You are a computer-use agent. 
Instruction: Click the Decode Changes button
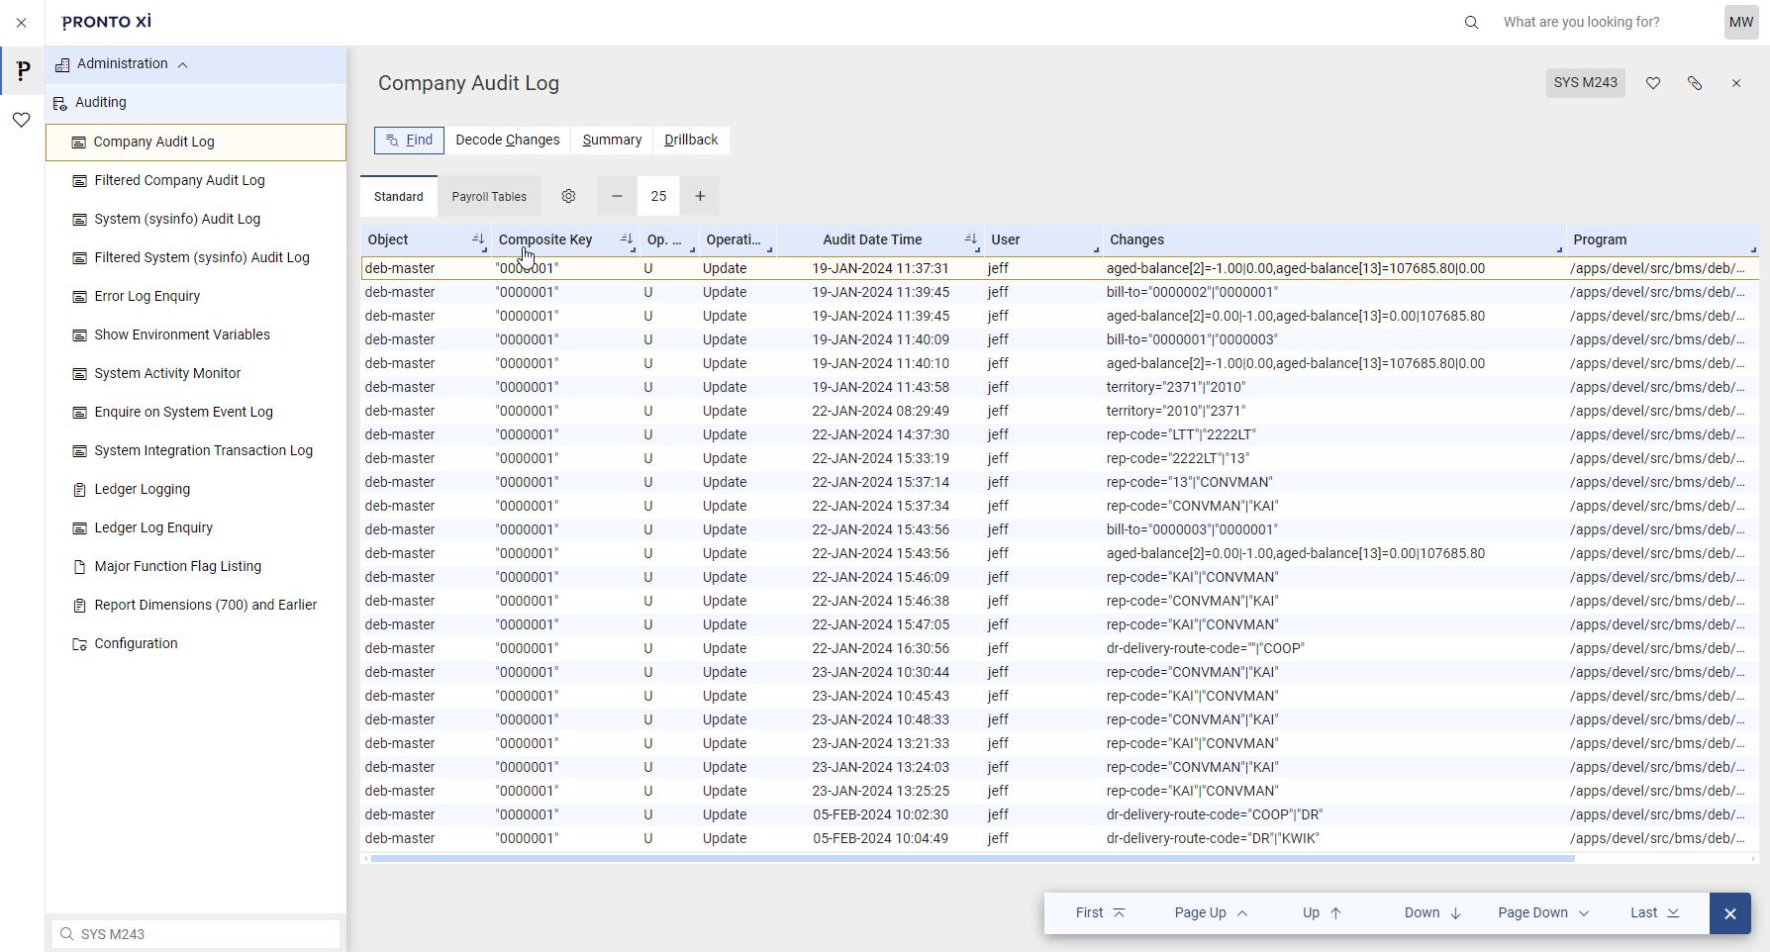pyautogui.click(x=507, y=140)
